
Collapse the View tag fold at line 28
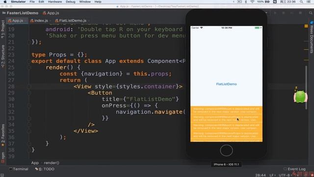pyautogui.click(x=29, y=87)
